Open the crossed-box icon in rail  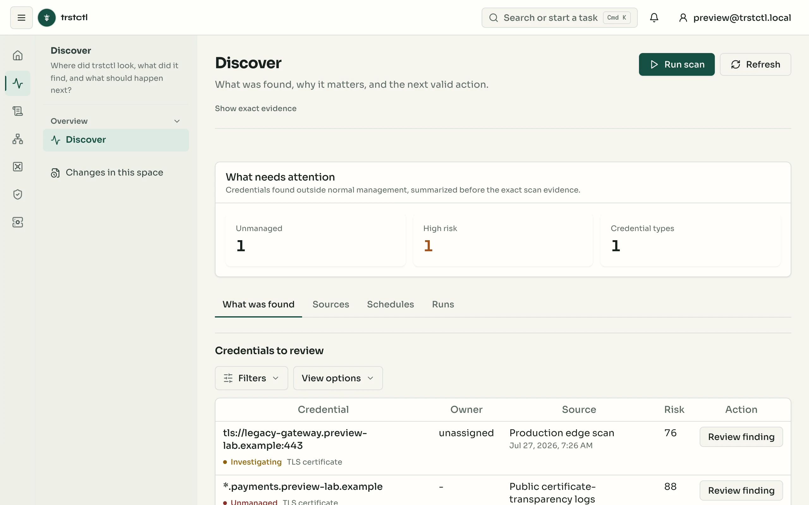(x=18, y=167)
